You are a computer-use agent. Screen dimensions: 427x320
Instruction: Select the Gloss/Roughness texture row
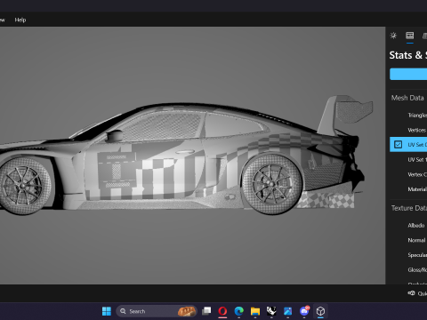pos(408,270)
